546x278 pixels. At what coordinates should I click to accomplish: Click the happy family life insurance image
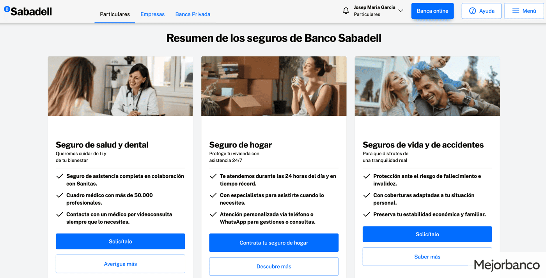click(427, 86)
